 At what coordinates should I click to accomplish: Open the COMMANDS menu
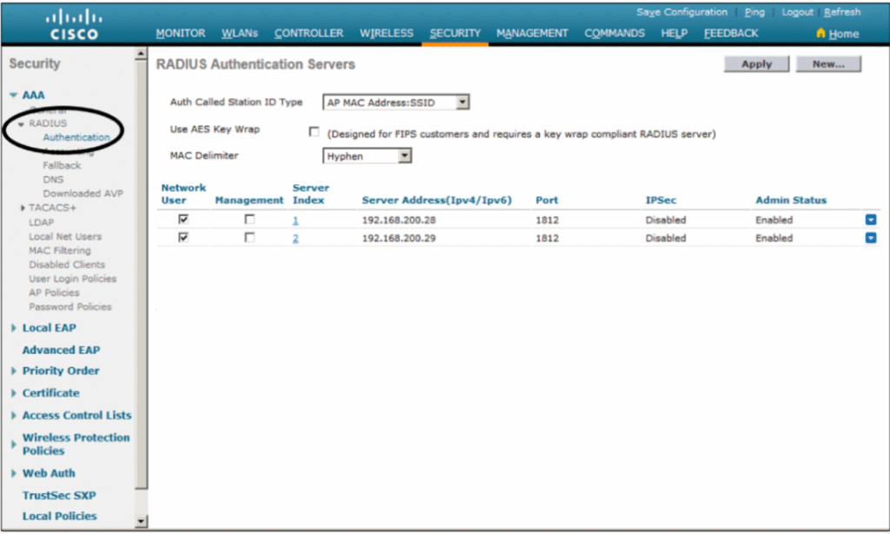614,34
